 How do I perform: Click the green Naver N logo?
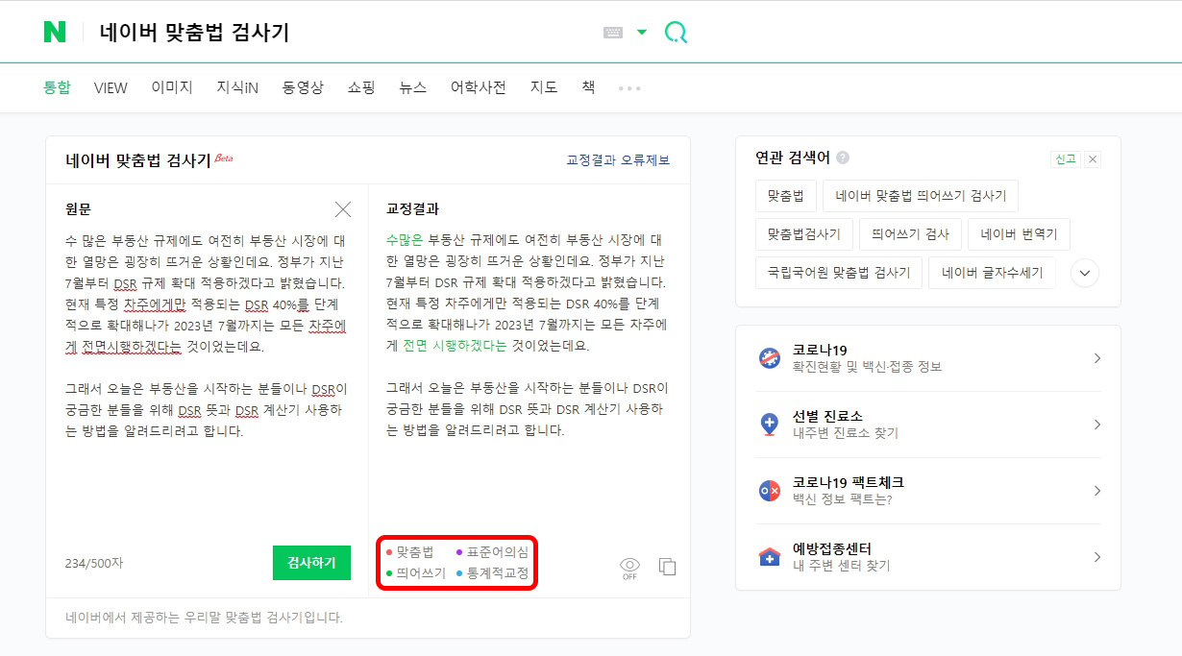click(x=55, y=32)
